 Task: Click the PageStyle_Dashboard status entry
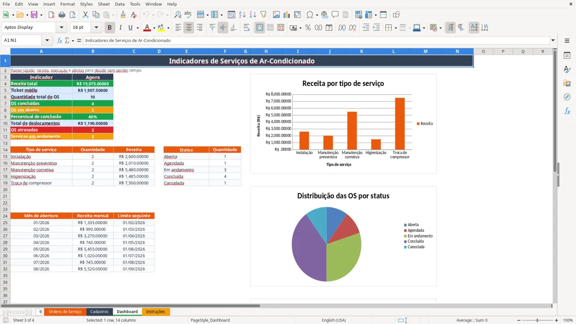210,320
